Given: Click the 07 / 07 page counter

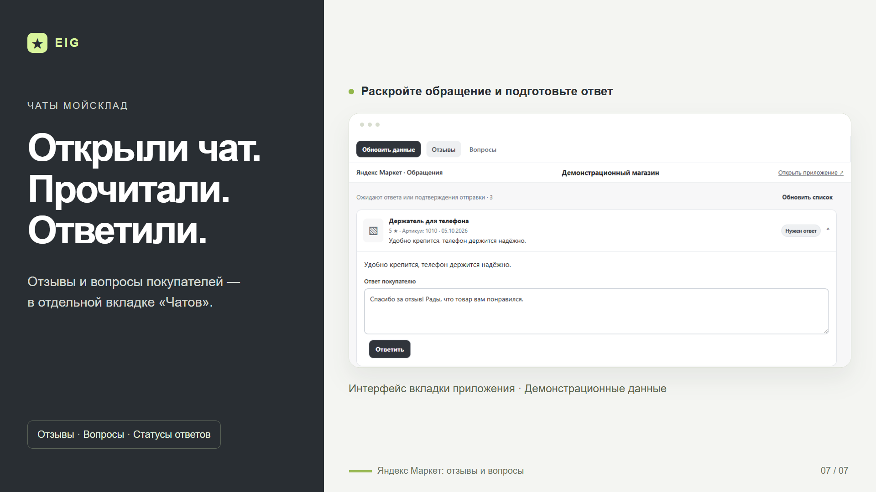Looking at the screenshot, I should (834, 471).
